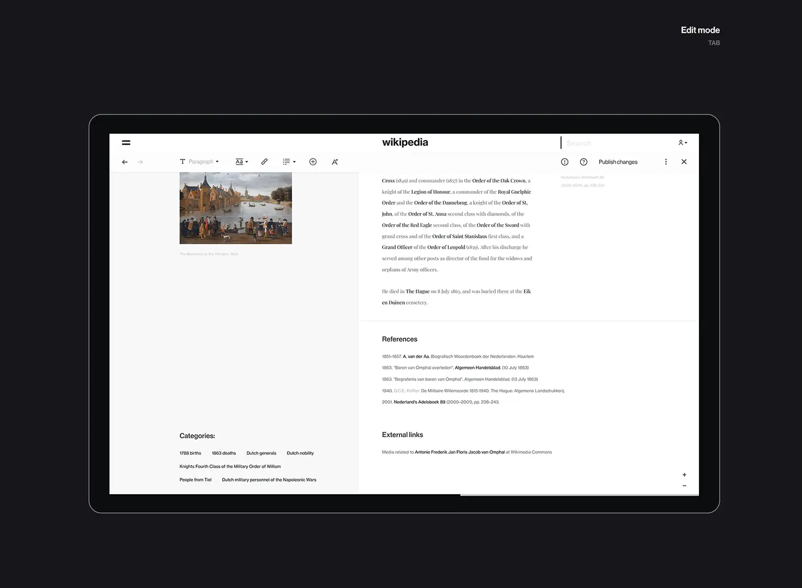802x588 pixels.
Task: Open the Dutch nobility category
Action: pos(300,453)
